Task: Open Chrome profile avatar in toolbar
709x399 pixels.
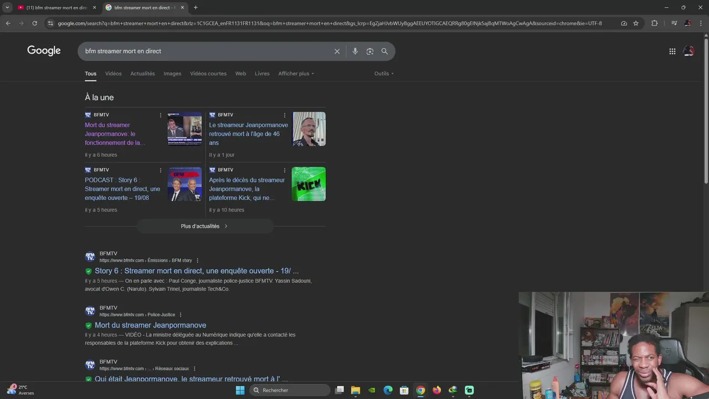Action: click(x=687, y=23)
